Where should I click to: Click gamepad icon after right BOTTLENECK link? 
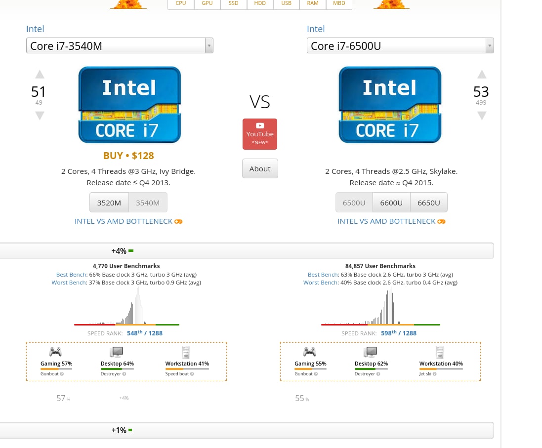point(441,222)
